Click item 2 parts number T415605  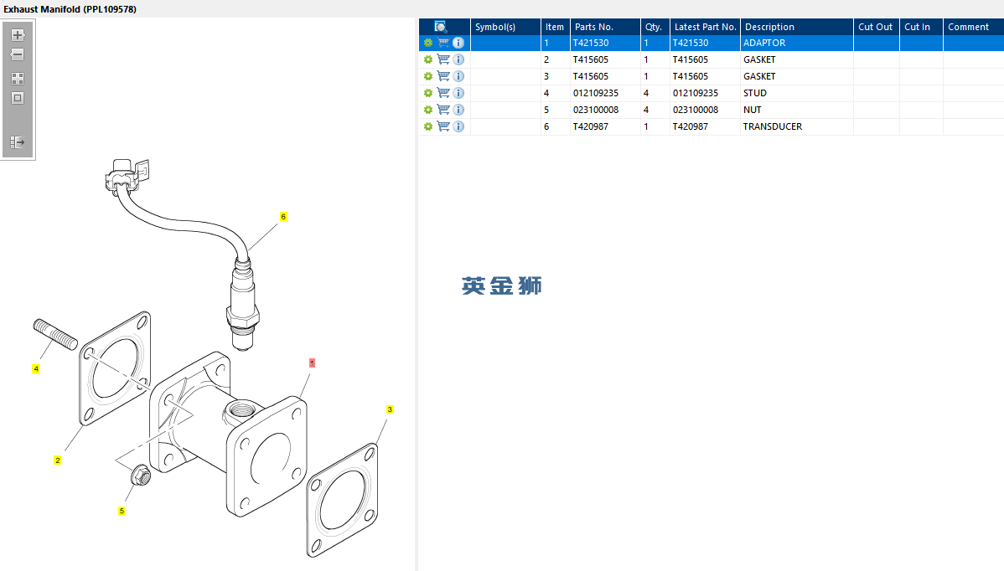(605, 59)
